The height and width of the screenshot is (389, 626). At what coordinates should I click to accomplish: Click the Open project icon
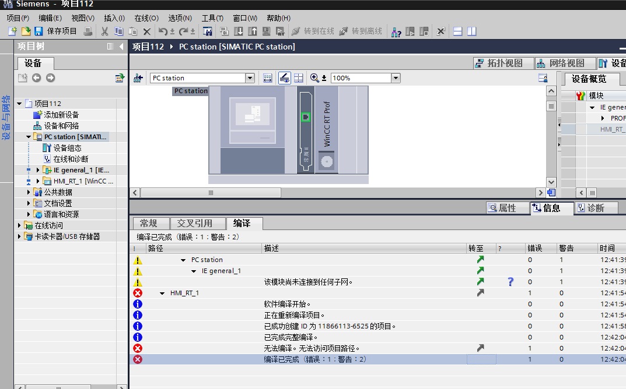tap(26, 31)
